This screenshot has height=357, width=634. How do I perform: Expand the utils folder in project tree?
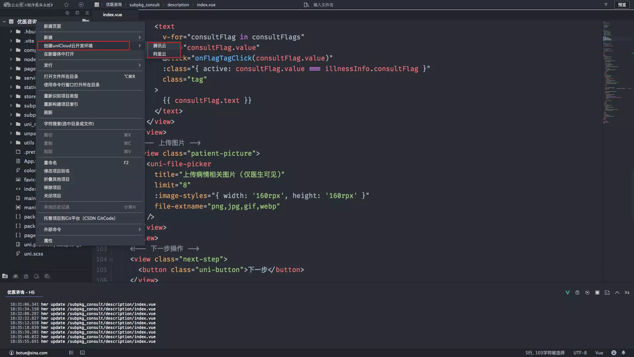pyautogui.click(x=11, y=142)
